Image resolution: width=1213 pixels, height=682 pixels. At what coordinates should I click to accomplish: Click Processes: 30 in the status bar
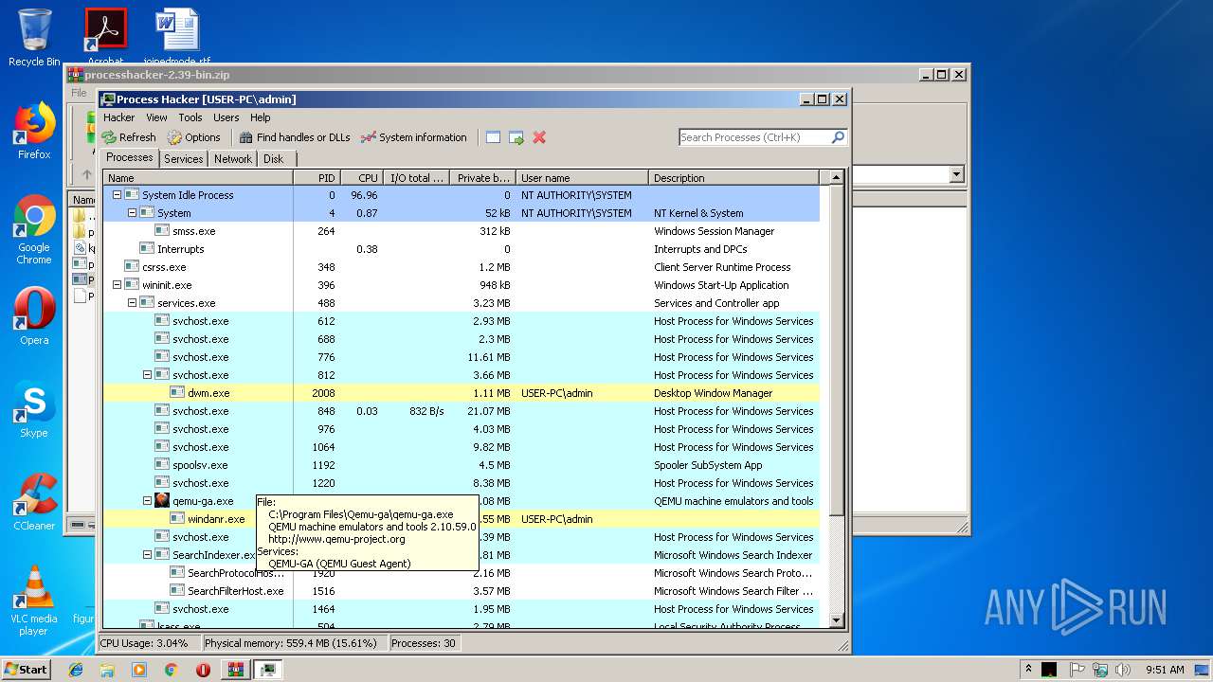tap(424, 643)
